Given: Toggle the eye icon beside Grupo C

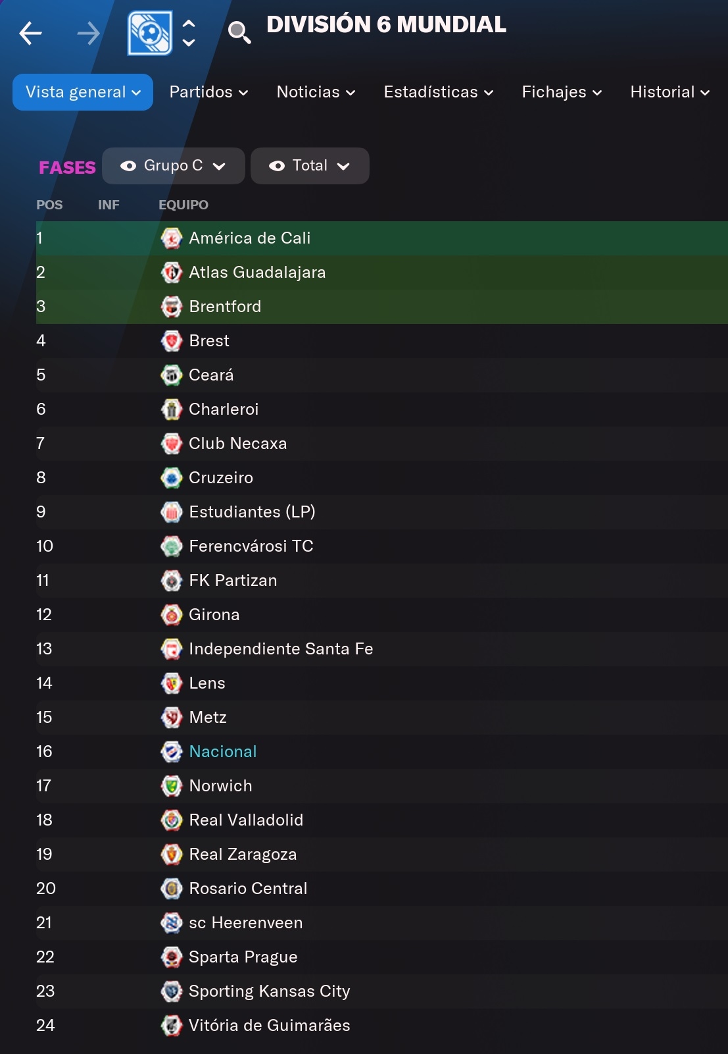Looking at the screenshot, I should [x=128, y=166].
